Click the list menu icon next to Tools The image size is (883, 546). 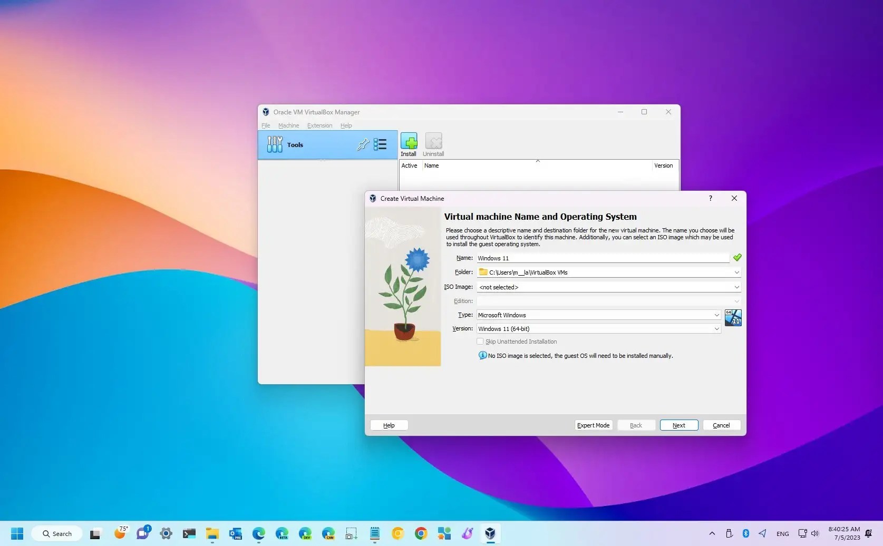tap(380, 144)
